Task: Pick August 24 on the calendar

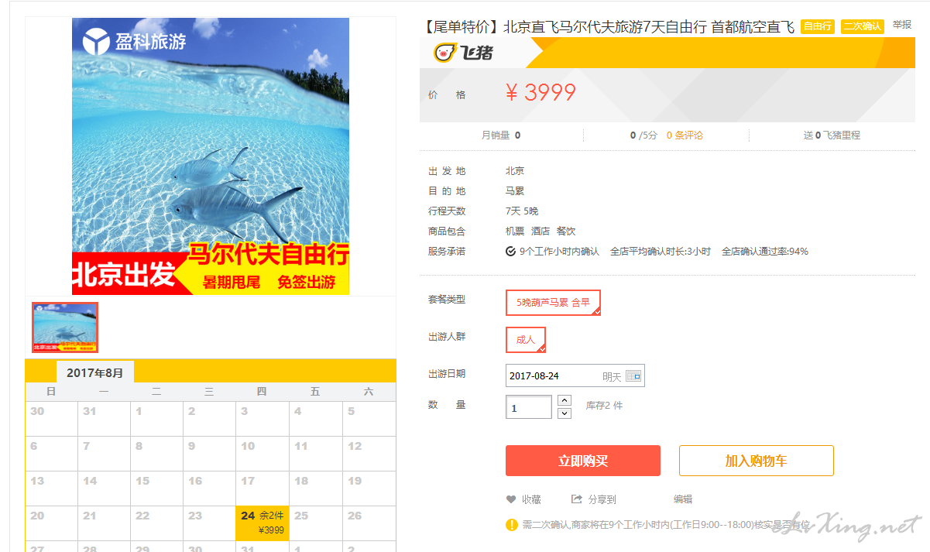Action: 262,523
